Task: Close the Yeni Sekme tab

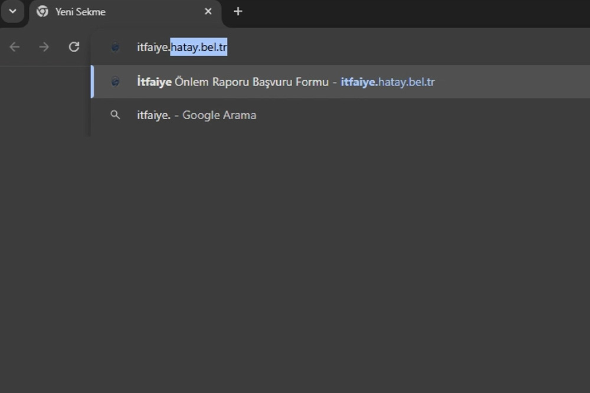Action: [x=208, y=11]
